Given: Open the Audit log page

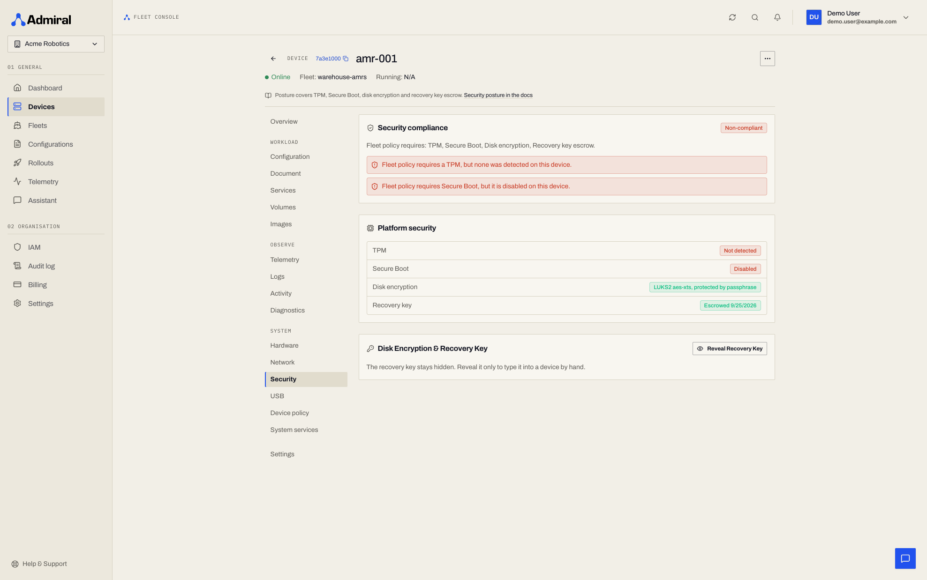Looking at the screenshot, I should [56, 266].
